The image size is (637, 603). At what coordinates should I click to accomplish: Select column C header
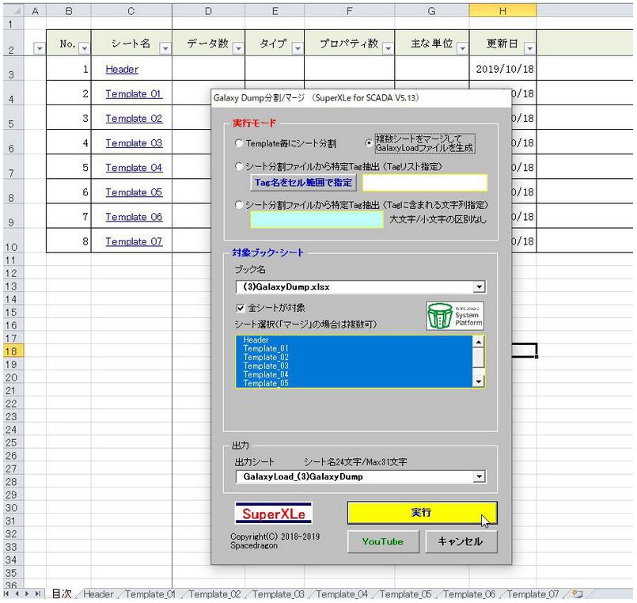pyautogui.click(x=131, y=11)
